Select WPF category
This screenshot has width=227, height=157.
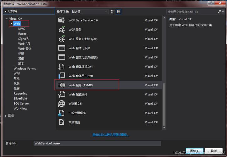tap(17, 73)
